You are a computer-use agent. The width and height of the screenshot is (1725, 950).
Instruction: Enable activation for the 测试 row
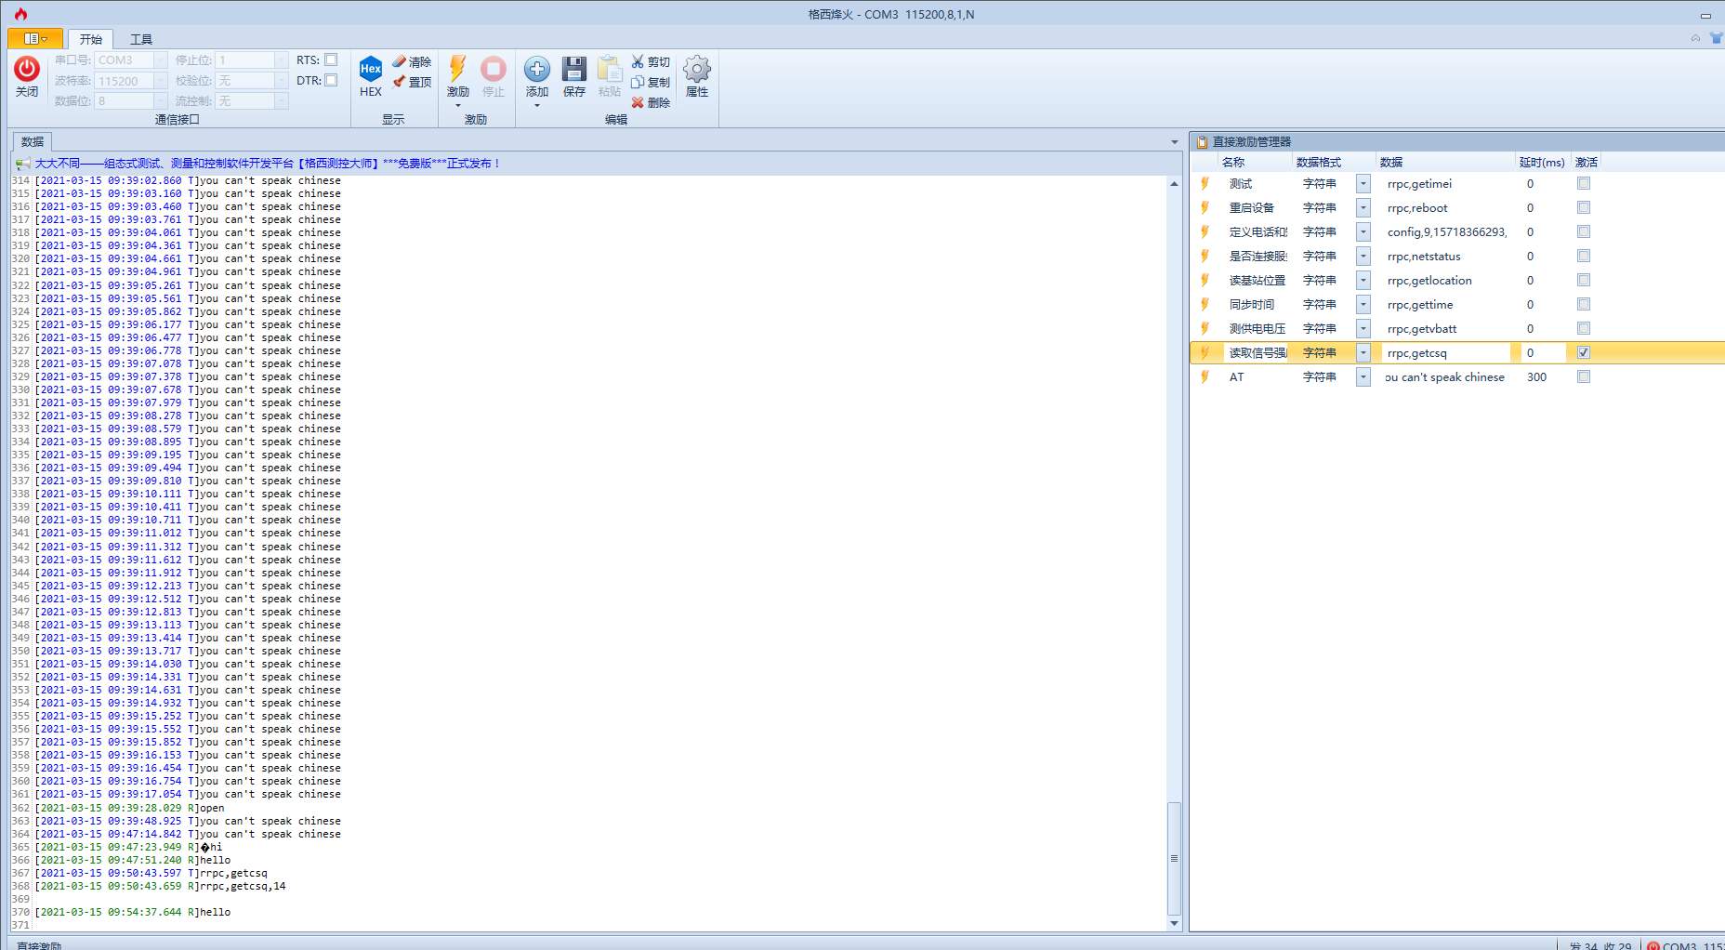coord(1584,184)
